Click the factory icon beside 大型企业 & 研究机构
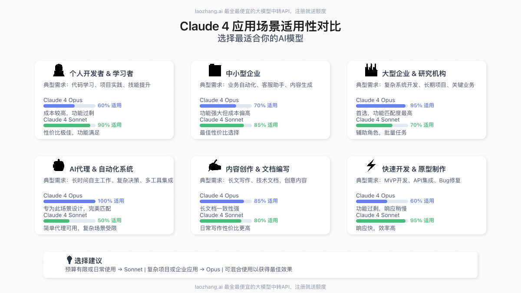This screenshot has width=521, height=293. click(x=371, y=70)
